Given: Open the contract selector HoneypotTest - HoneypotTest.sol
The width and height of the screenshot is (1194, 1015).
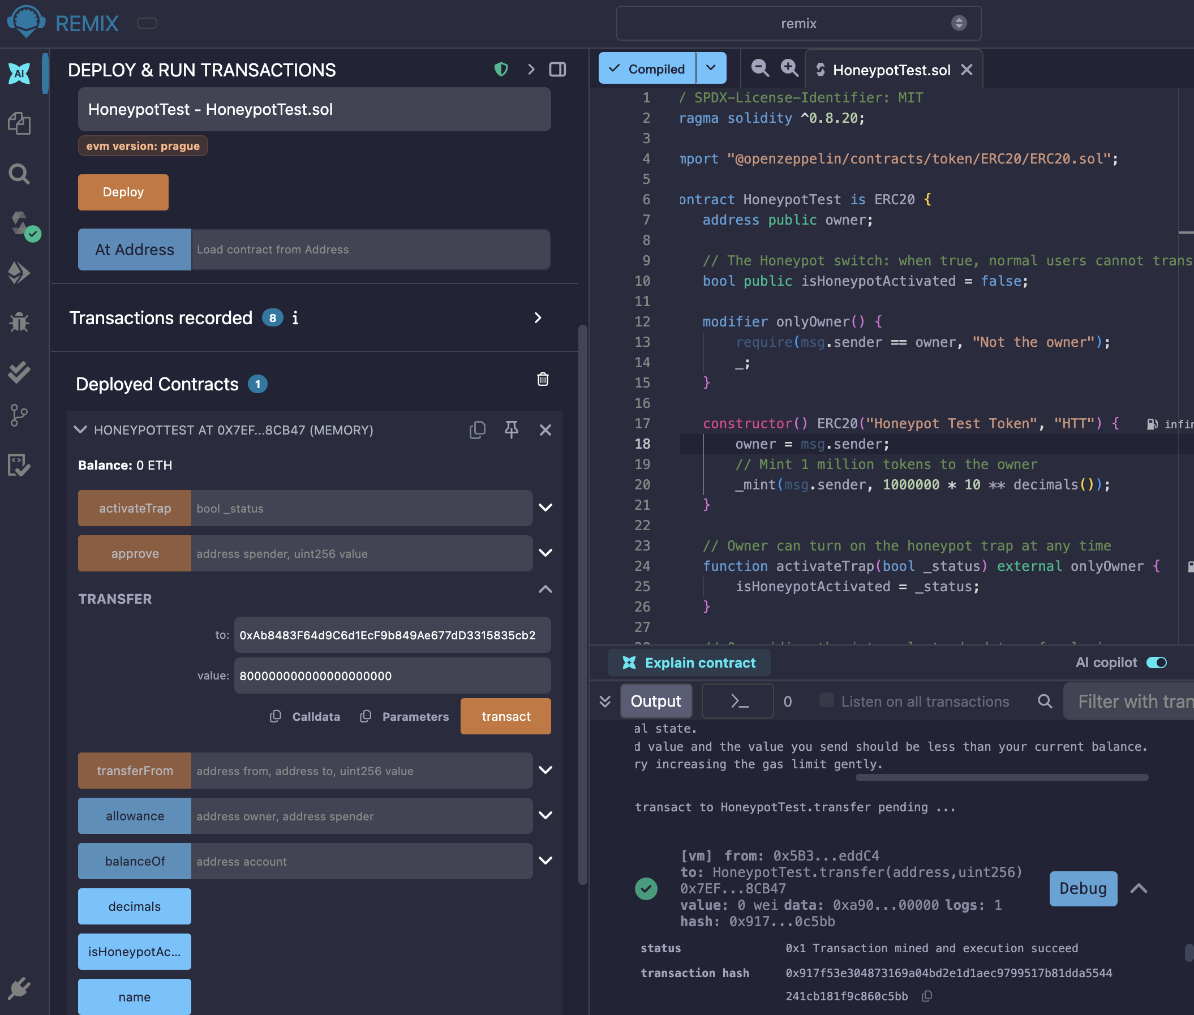Looking at the screenshot, I should [314, 109].
